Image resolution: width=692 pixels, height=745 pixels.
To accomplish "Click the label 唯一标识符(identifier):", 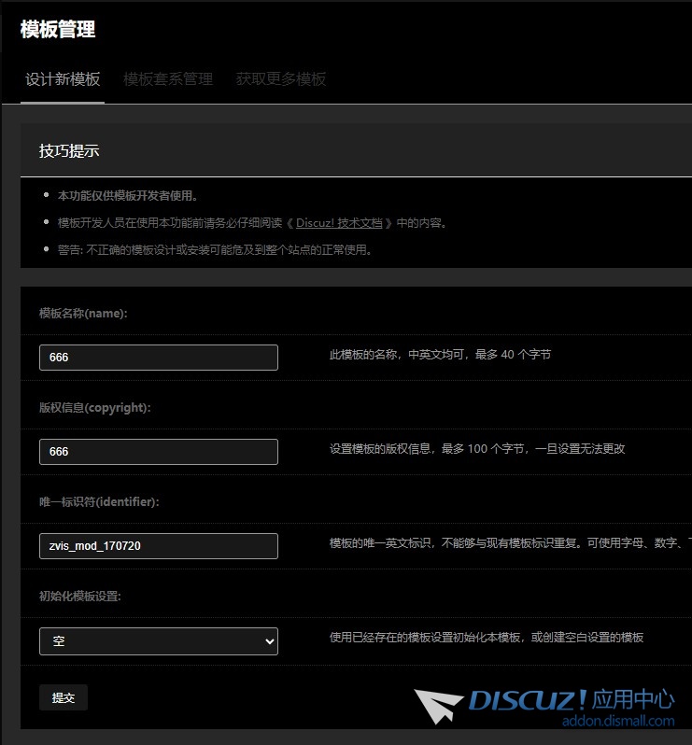I will pos(99,501).
